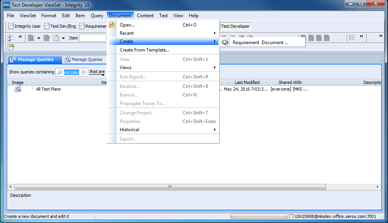This screenshot has width=388, height=223.
Task: Select the Test Developer viewset button
Action: (x=235, y=26)
